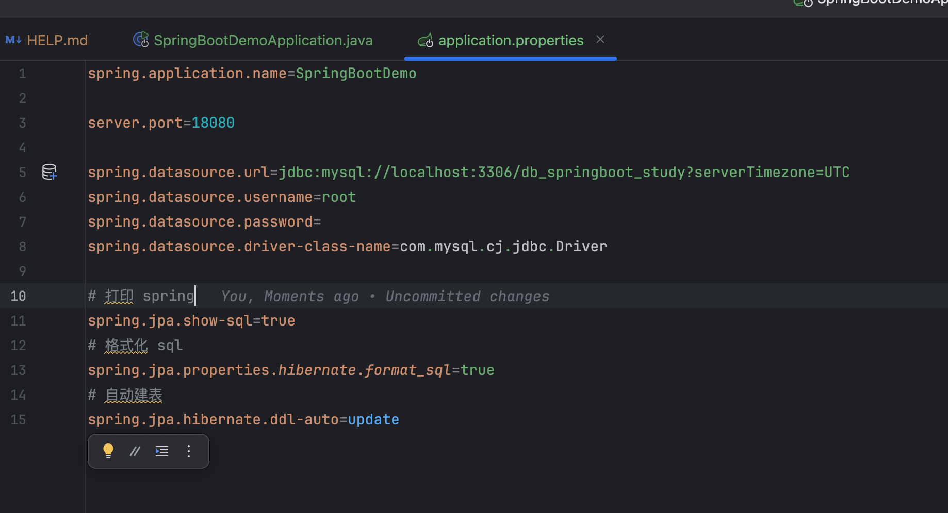Click the root username value
Screen dimensions: 948x513
point(339,197)
